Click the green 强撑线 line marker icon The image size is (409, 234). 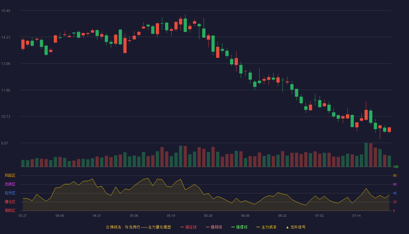(233, 227)
